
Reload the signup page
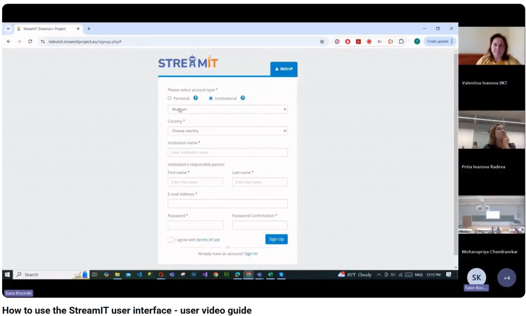[x=30, y=42]
